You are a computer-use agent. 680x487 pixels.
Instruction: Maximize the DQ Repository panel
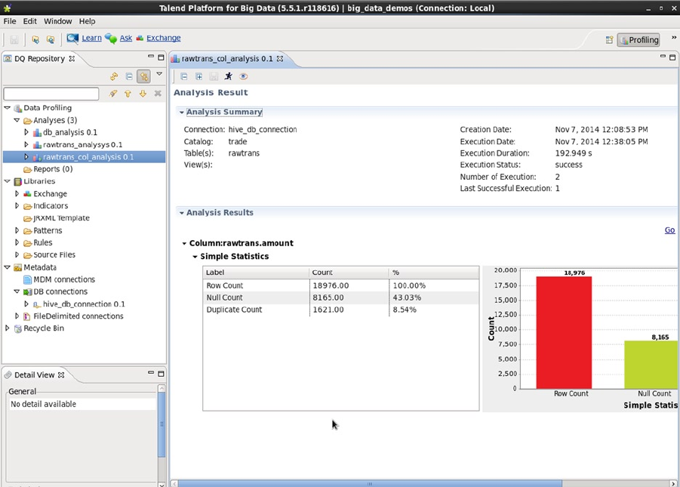point(161,57)
